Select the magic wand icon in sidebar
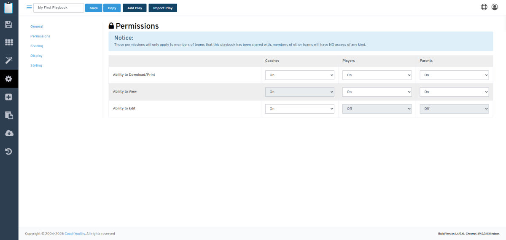 click(8, 61)
